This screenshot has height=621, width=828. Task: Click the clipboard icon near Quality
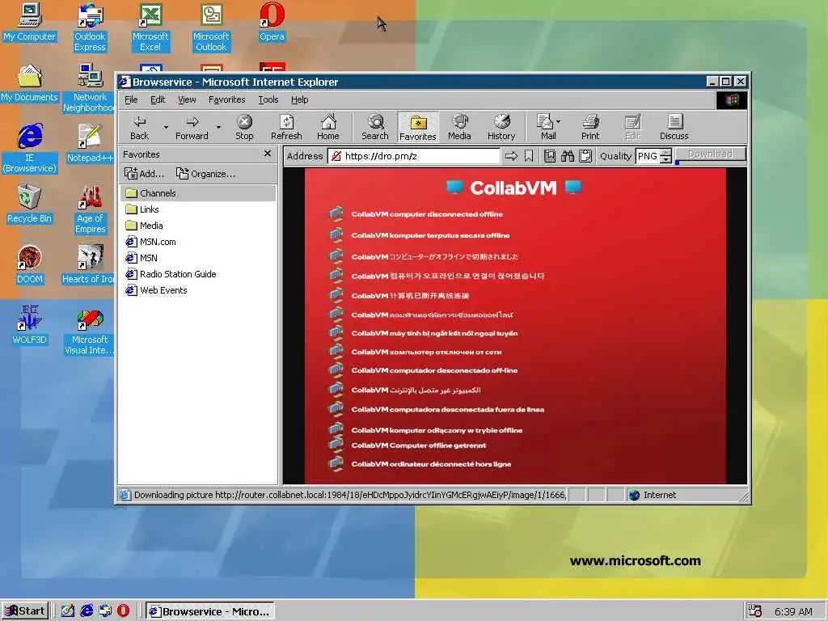tap(585, 156)
